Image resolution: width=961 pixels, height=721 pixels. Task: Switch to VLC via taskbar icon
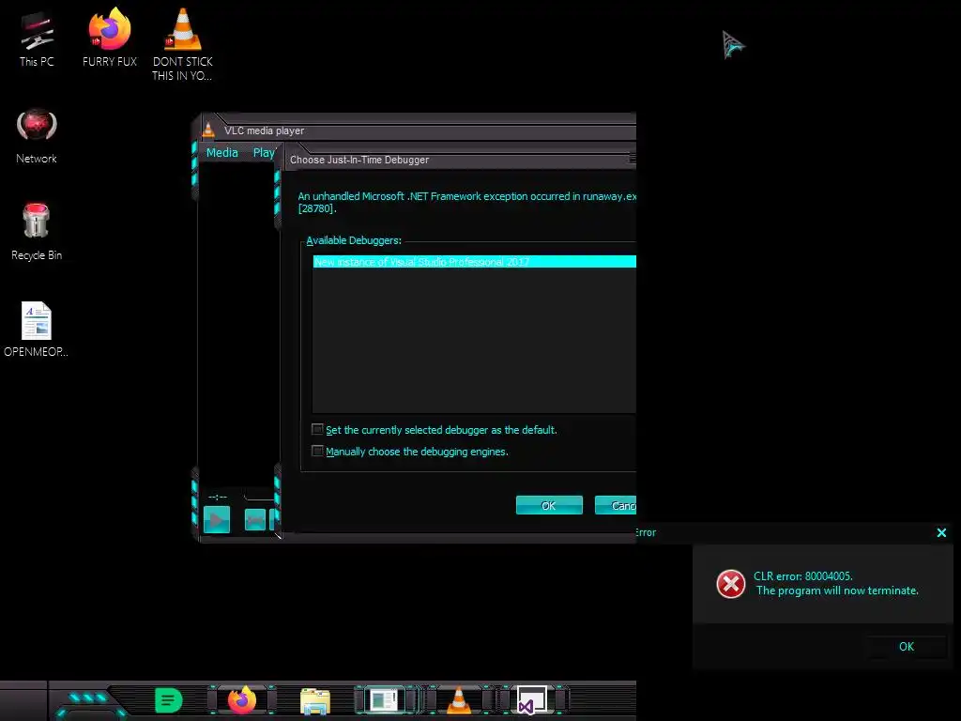coord(459,700)
